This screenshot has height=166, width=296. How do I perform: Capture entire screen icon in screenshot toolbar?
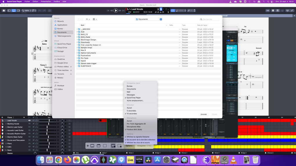click(92, 146)
